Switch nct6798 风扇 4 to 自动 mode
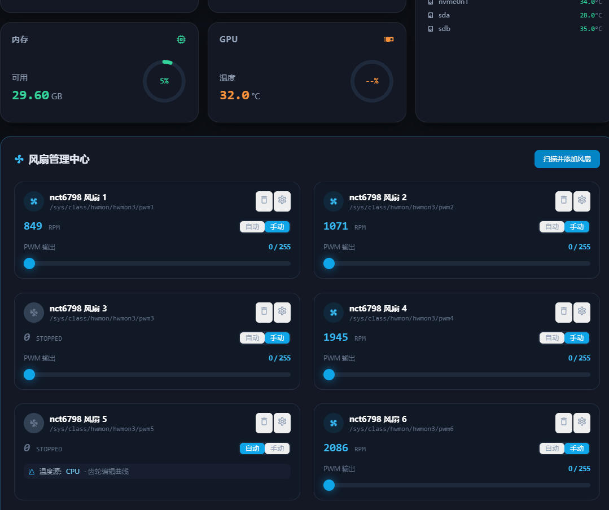The width and height of the screenshot is (609, 510). click(x=552, y=338)
